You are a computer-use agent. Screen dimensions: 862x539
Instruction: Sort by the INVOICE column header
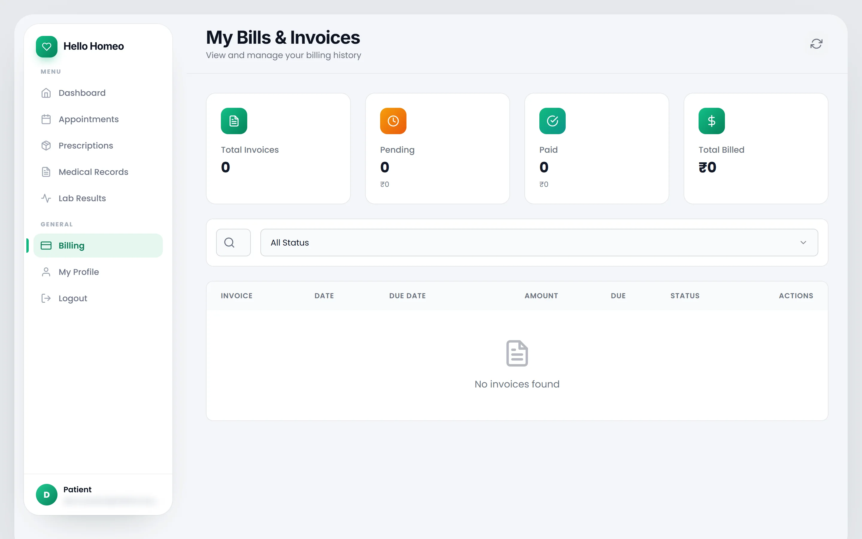236,296
